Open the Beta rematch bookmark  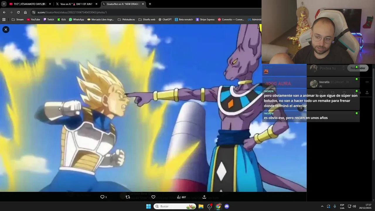click(x=184, y=20)
